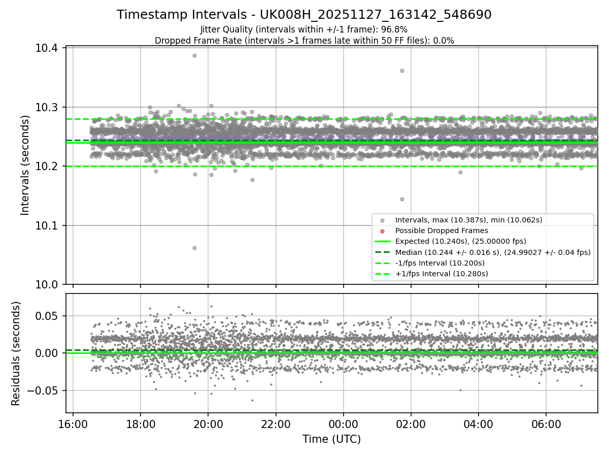This screenshot has width=609, height=457.
Task: Click the 02:00 time tick label
Action: (x=411, y=423)
